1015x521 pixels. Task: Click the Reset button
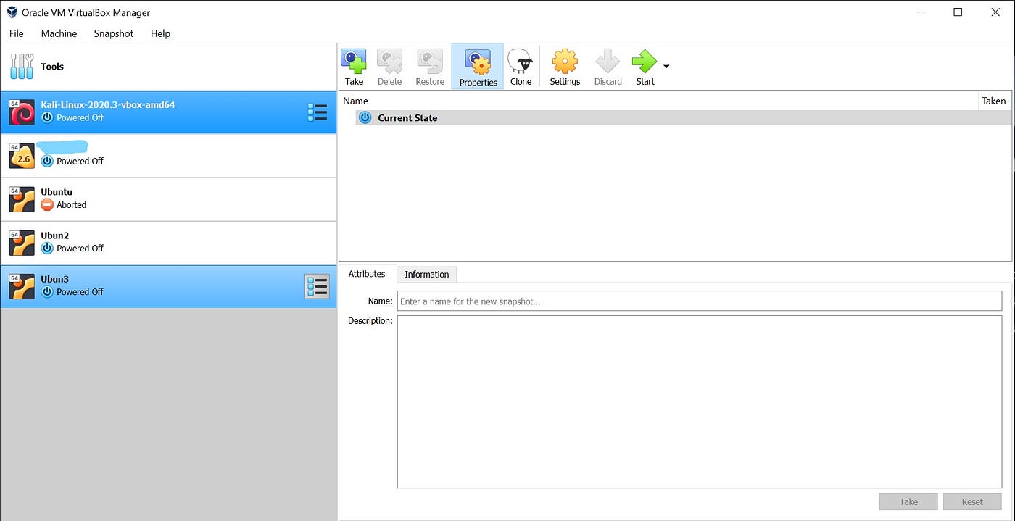pyautogui.click(x=972, y=501)
